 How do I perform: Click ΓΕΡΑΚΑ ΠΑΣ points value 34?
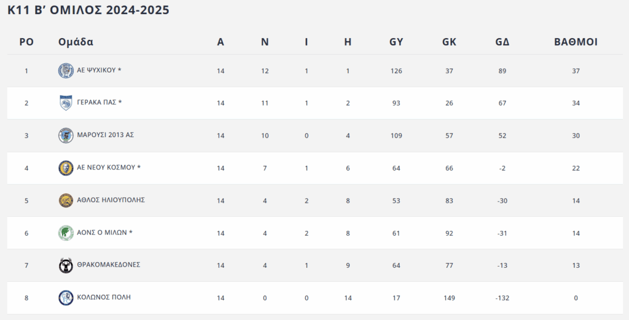click(x=576, y=103)
